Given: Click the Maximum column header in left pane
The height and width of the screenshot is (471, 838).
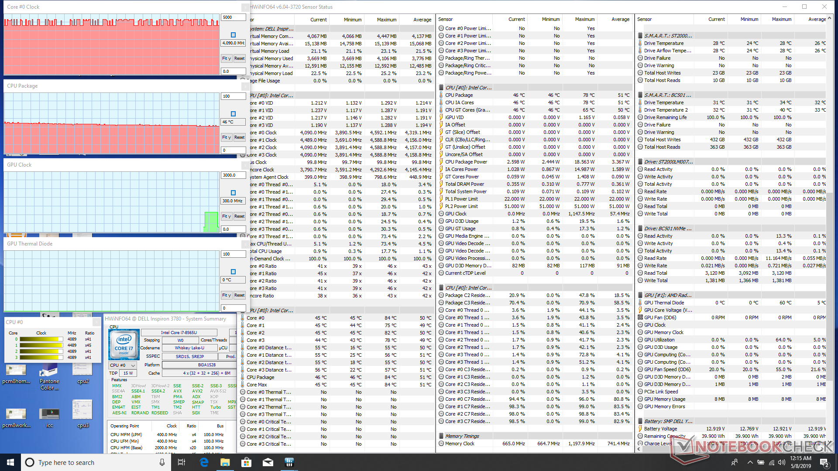Looking at the screenshot, I should [x=386, y=20].
